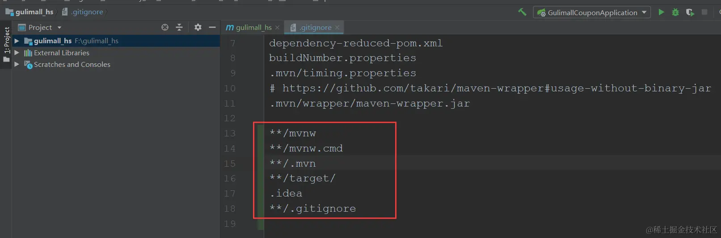Select the .gitignore breadcrumb

83,12
